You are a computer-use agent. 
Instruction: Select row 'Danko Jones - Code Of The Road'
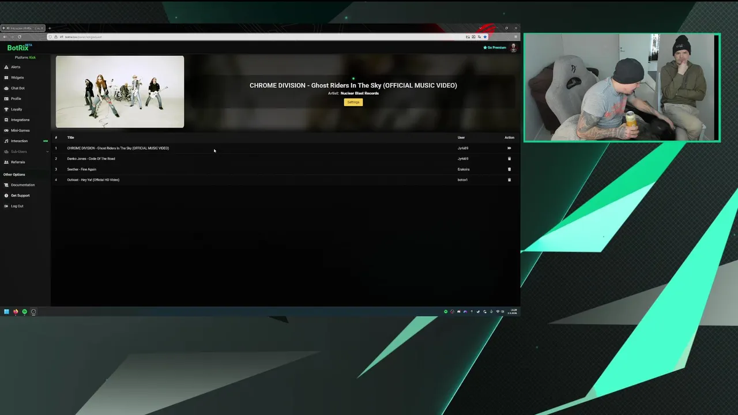285,159
